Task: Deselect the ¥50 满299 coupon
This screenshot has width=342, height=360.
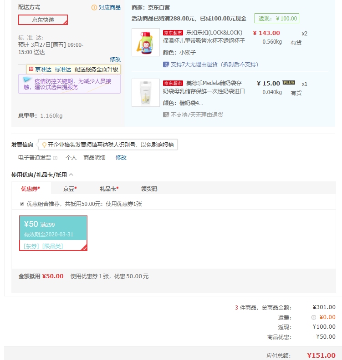Action: coord(53,233)
